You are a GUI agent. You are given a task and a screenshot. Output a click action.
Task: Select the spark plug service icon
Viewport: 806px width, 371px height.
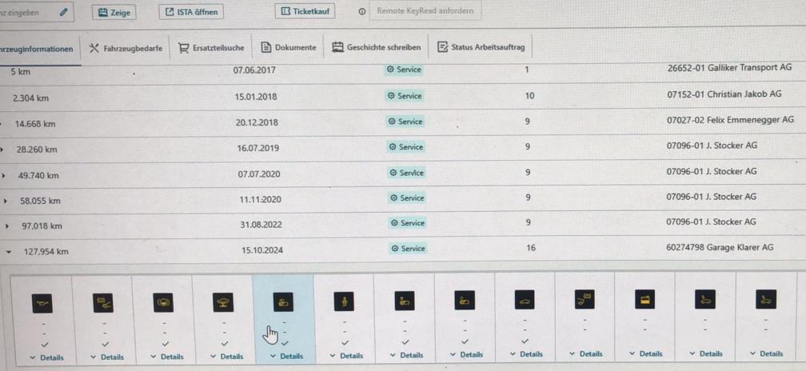(x=344, y=301)
